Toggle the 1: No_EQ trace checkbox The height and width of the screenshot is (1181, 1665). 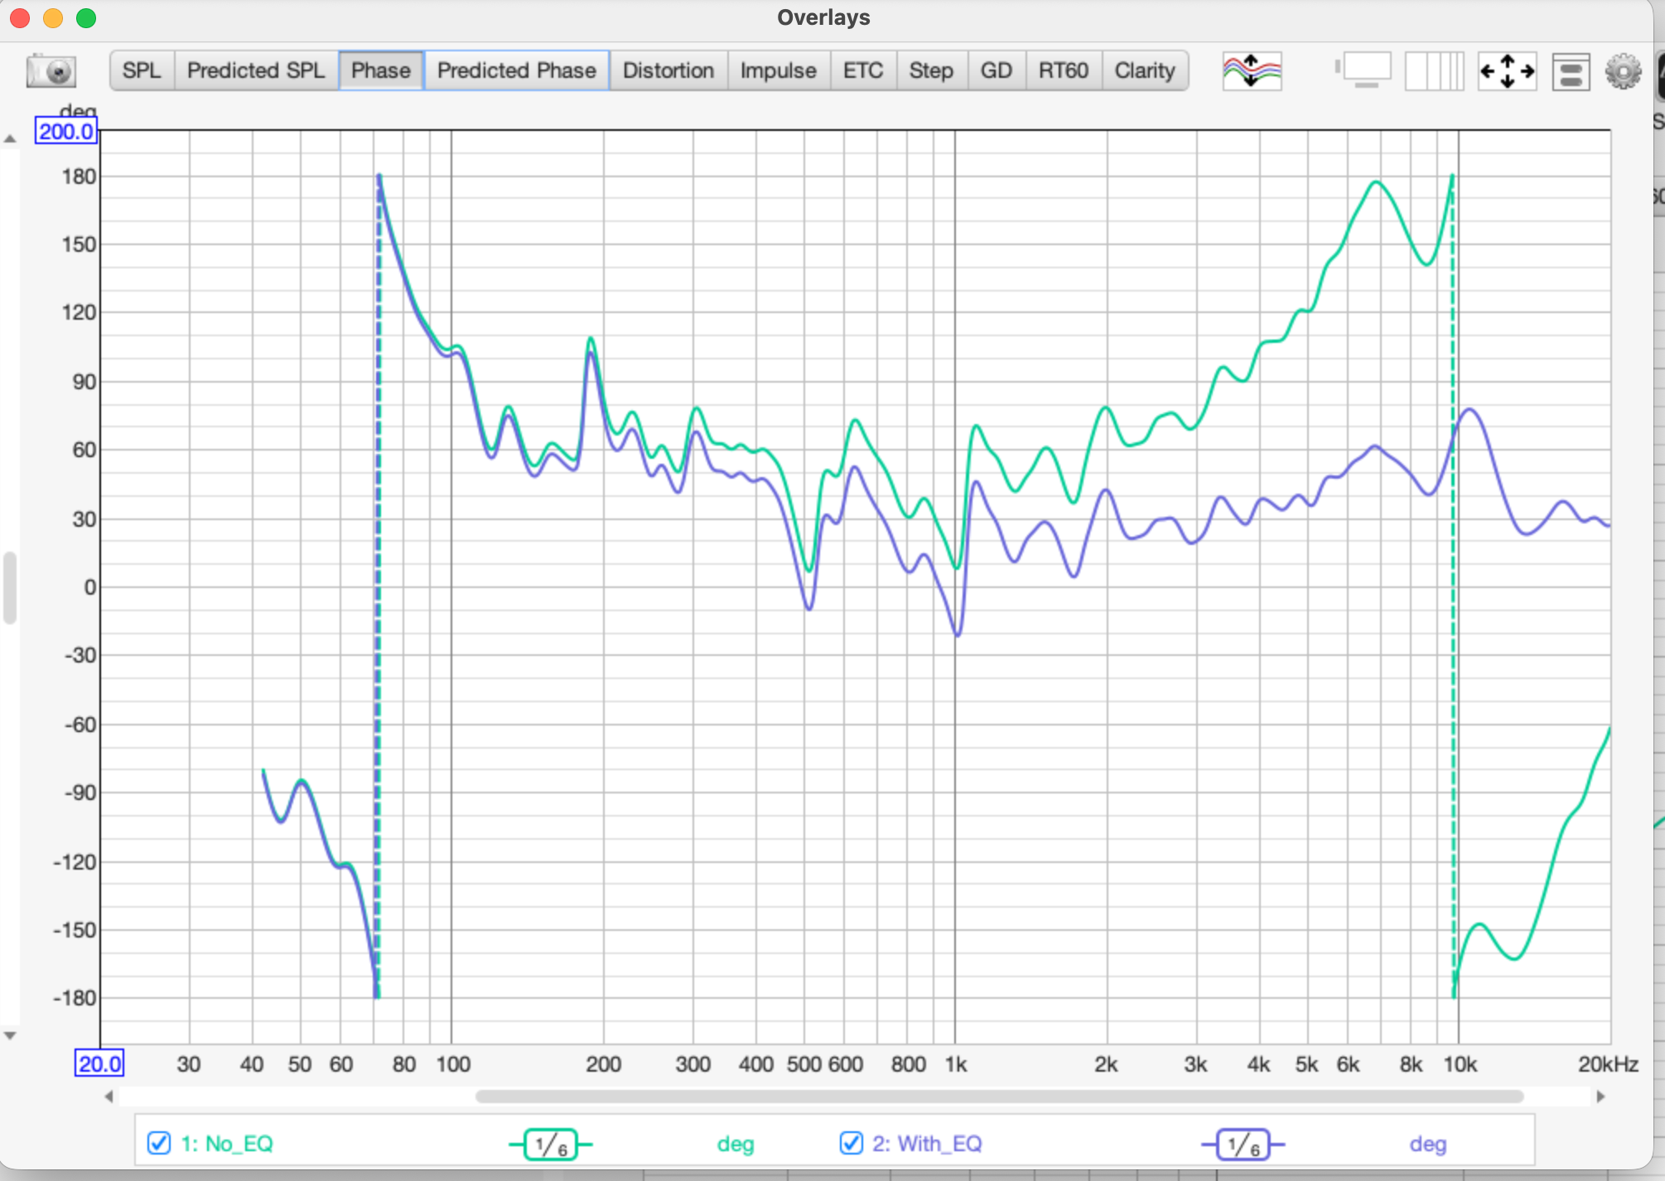click(x=159, y=1143)
